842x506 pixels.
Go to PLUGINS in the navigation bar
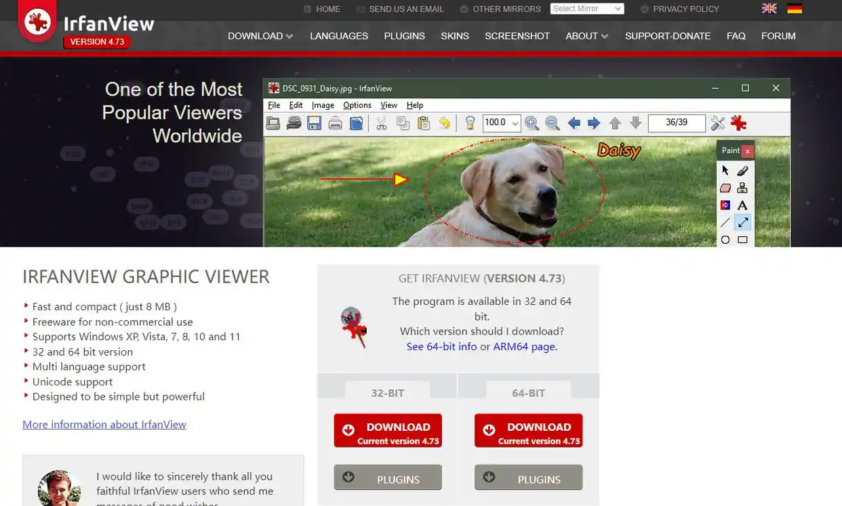pos(405,36)
